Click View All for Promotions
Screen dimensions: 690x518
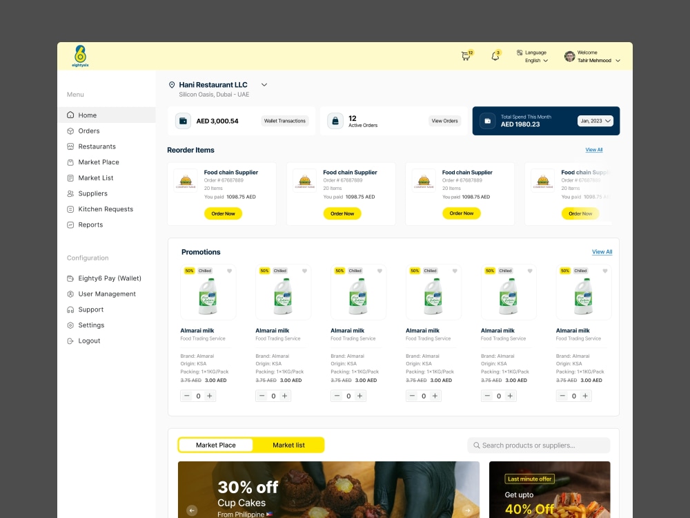click(602, 252)
